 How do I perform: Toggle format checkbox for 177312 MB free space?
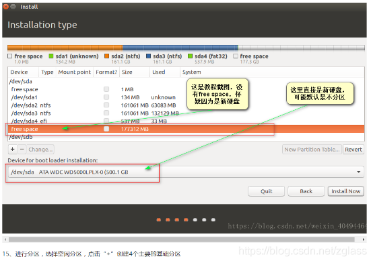[x=106, y=129]
